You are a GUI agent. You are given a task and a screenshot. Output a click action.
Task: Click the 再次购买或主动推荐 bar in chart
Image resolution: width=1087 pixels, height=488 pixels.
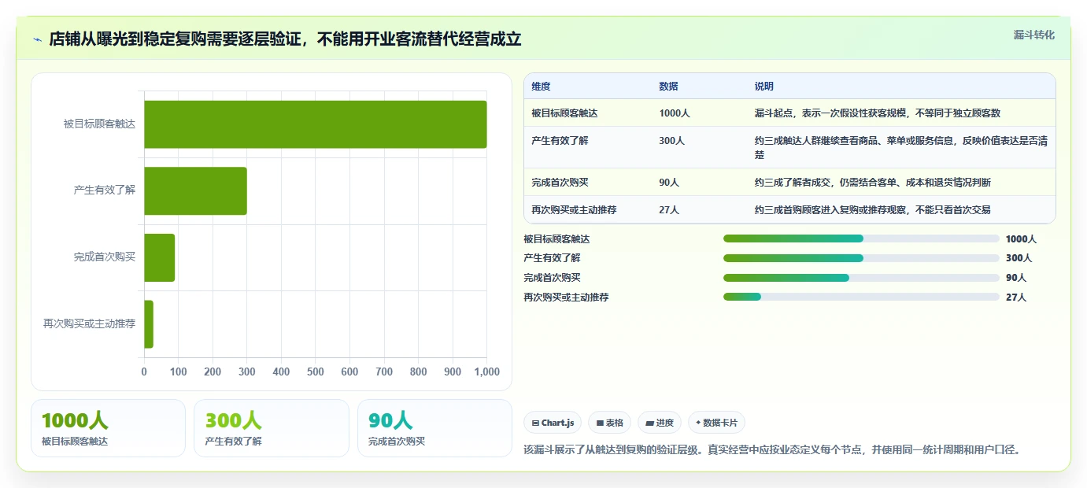point(149,324)
